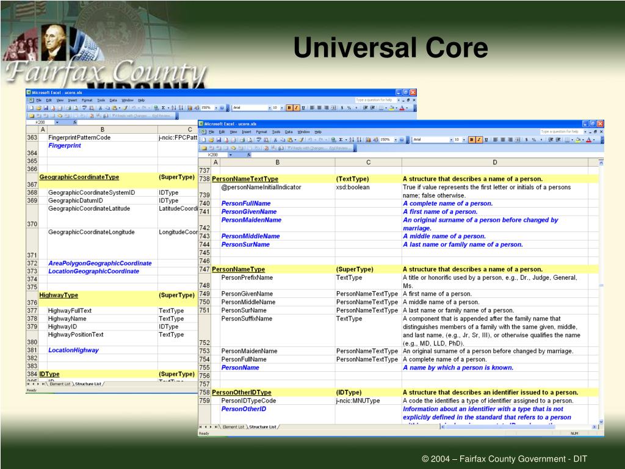Click Font Color A in back window
This screenshot has height=469, width=625.
tap(402, 107)
